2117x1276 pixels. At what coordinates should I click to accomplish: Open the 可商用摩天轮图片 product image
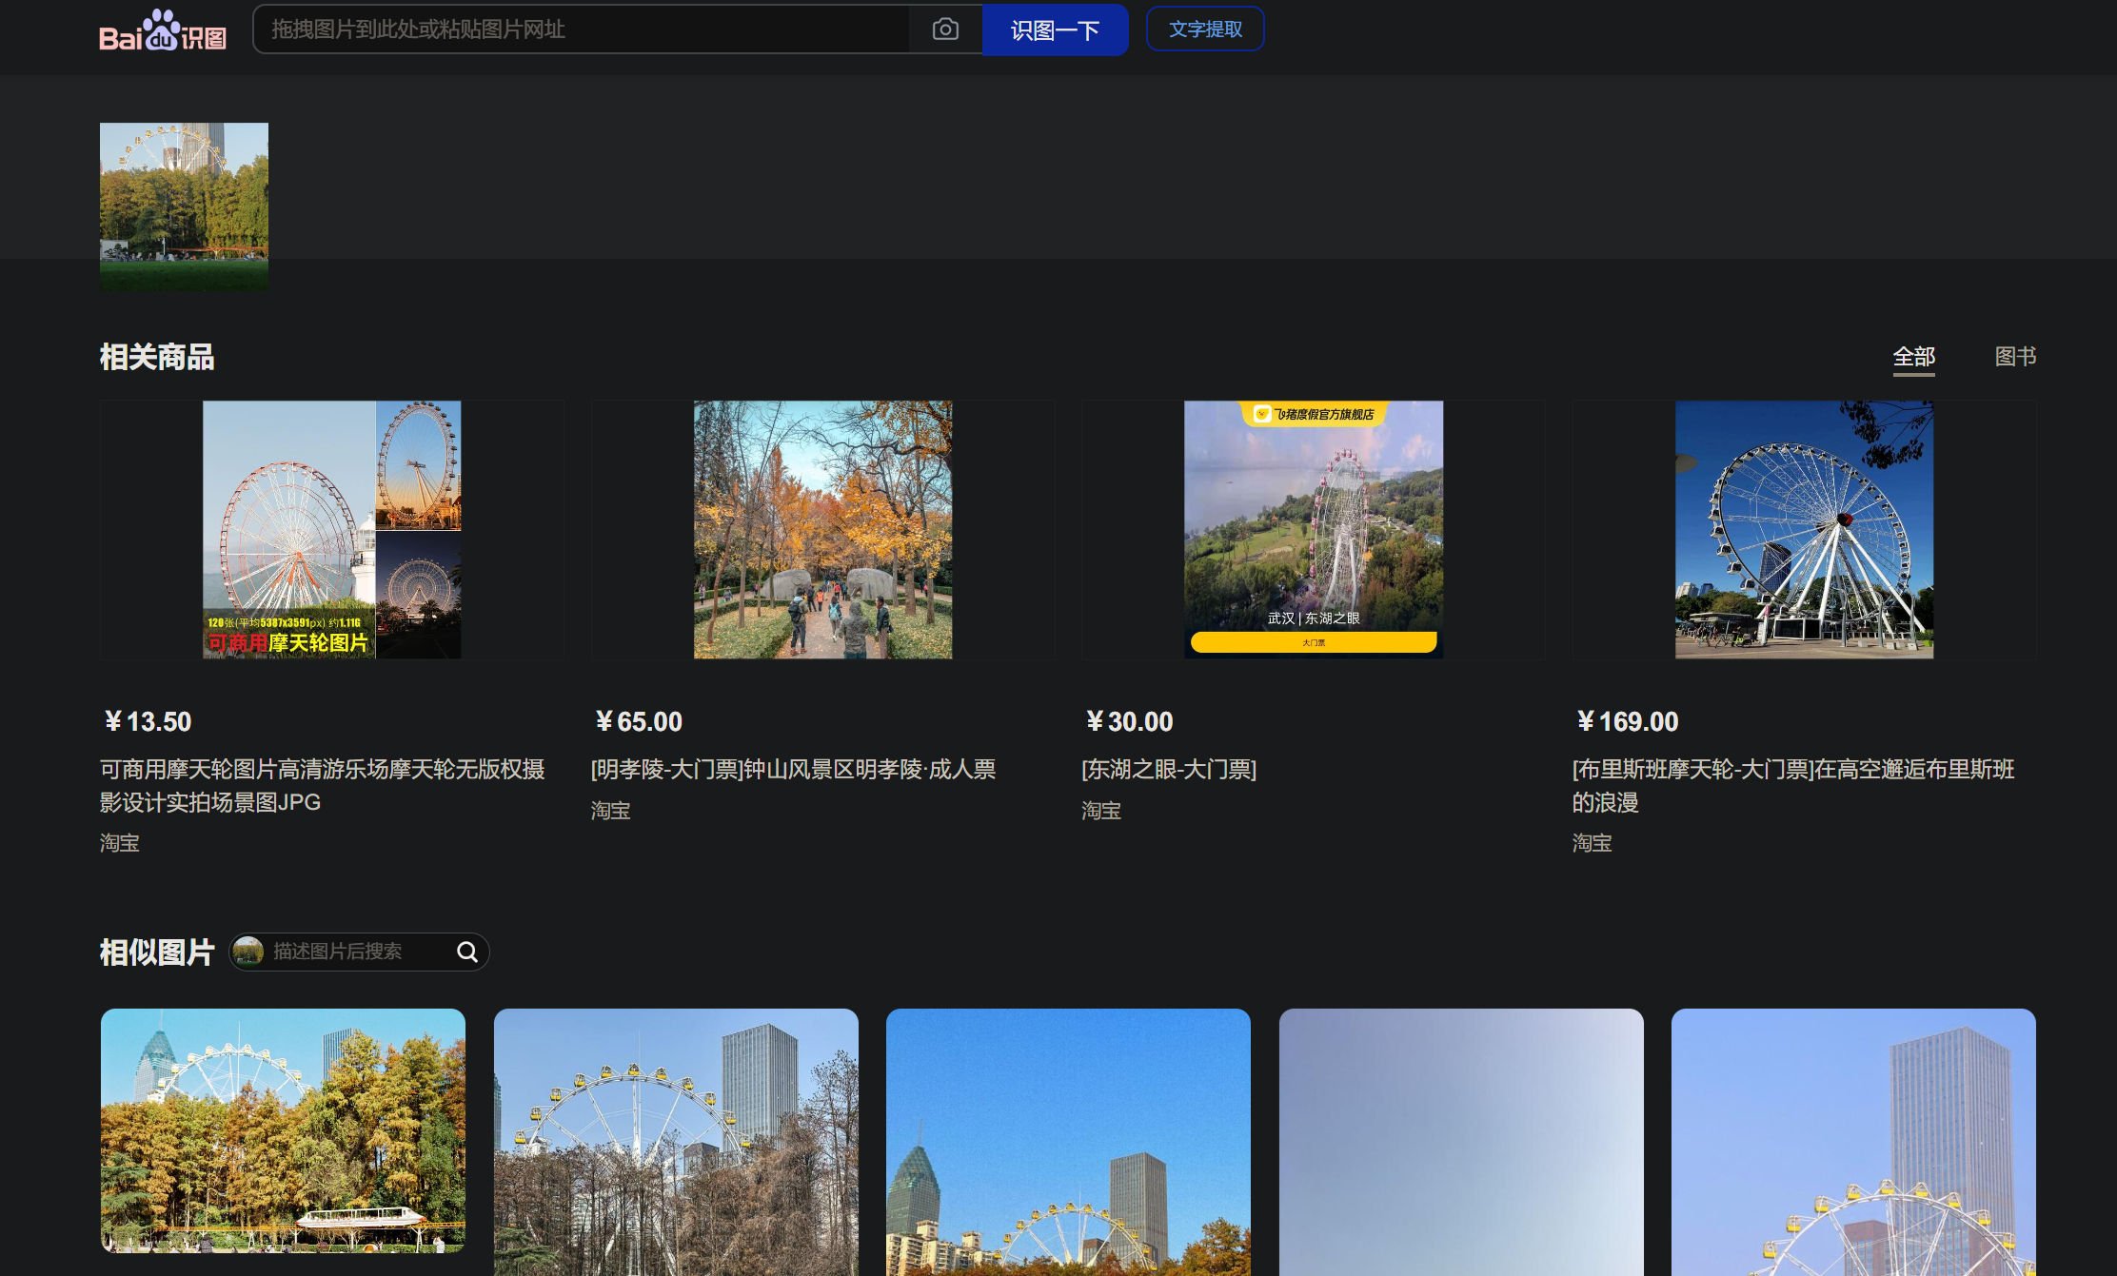tap(331, 529)
